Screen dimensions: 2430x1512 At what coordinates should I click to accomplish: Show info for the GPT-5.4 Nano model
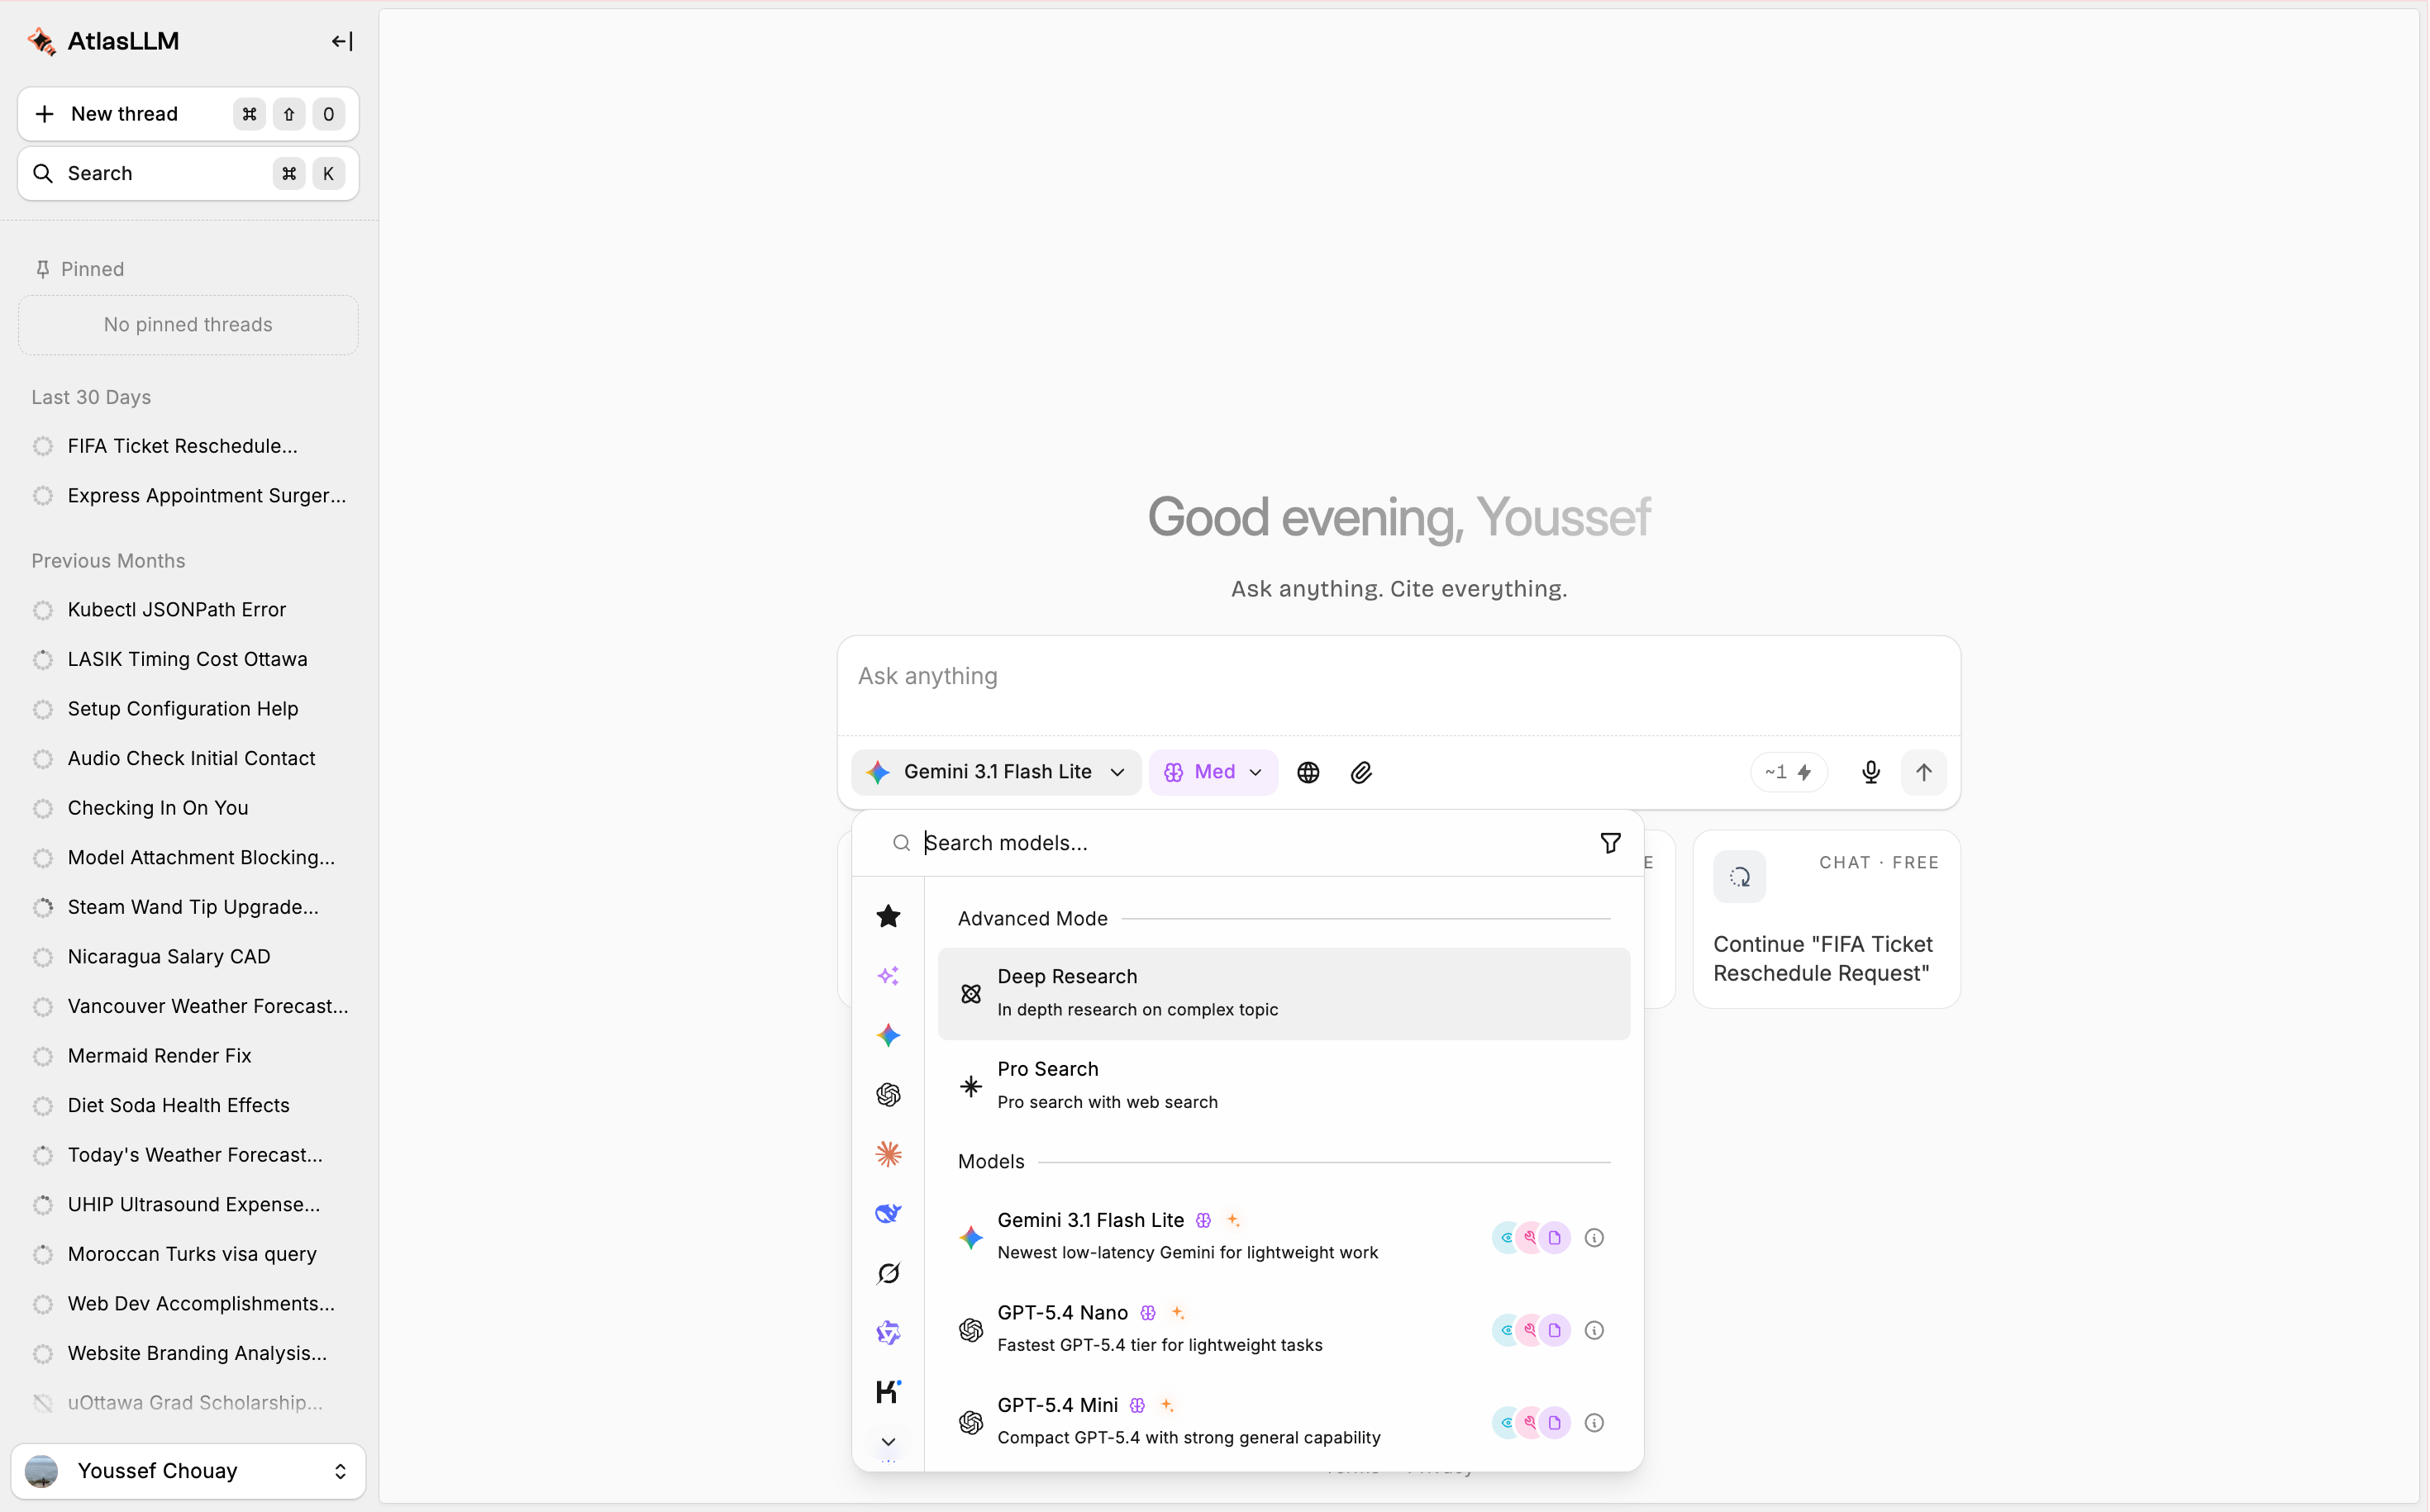1594,1330
